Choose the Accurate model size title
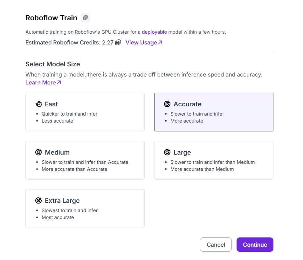This screenshot has width=303, height=260. [187, 104]
